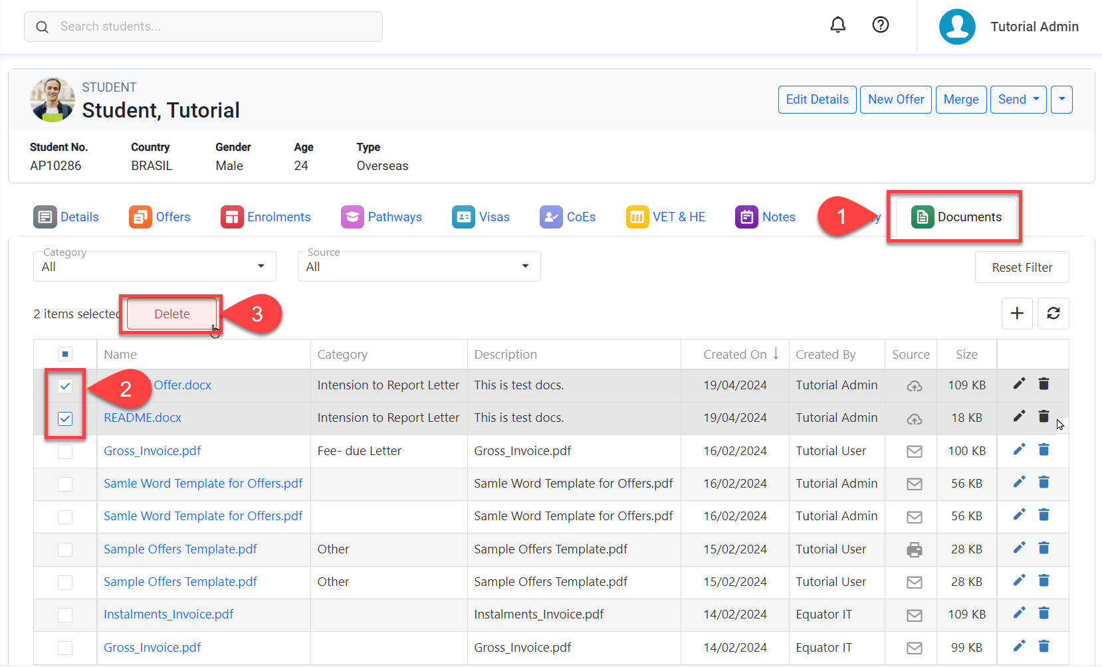Uncheck the README.docx row checkbox
Screen dimensions: 1102x667
pyautogui.click(x=65, y=419)
